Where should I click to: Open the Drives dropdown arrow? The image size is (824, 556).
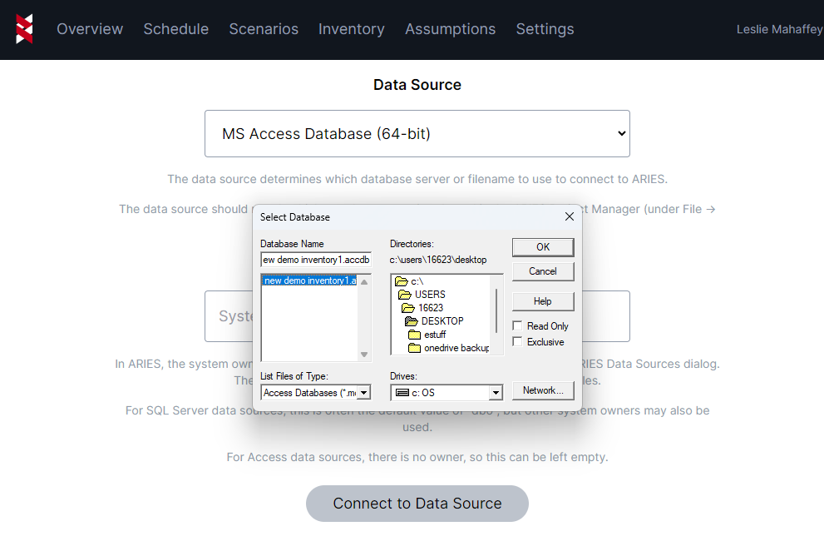pyautogui.click(x=496, y=392)
